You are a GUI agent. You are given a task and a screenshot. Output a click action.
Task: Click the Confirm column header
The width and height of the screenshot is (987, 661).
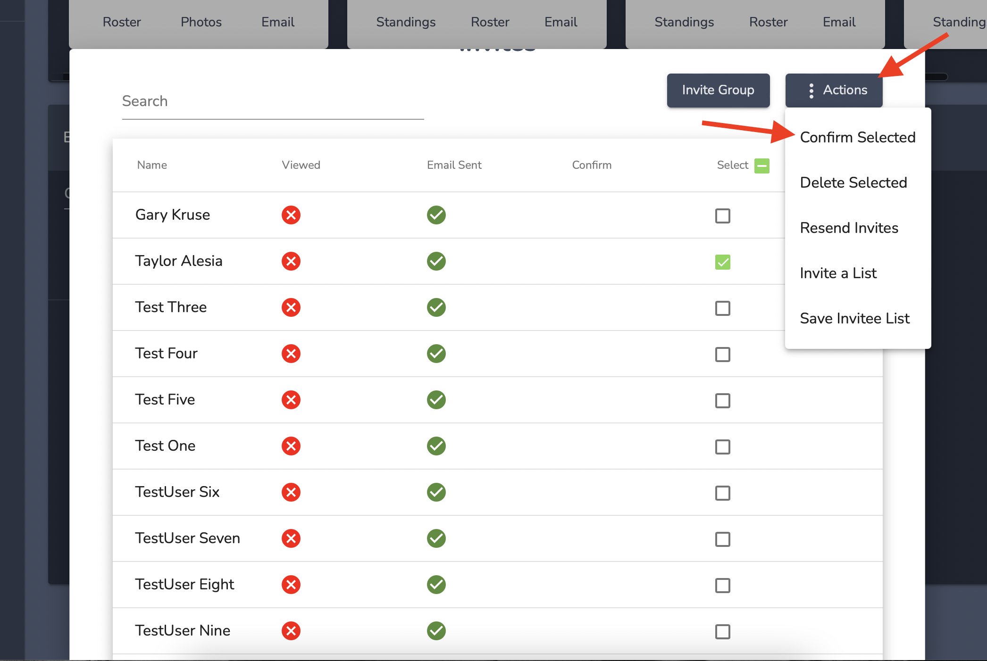click(x=592, y=165)
